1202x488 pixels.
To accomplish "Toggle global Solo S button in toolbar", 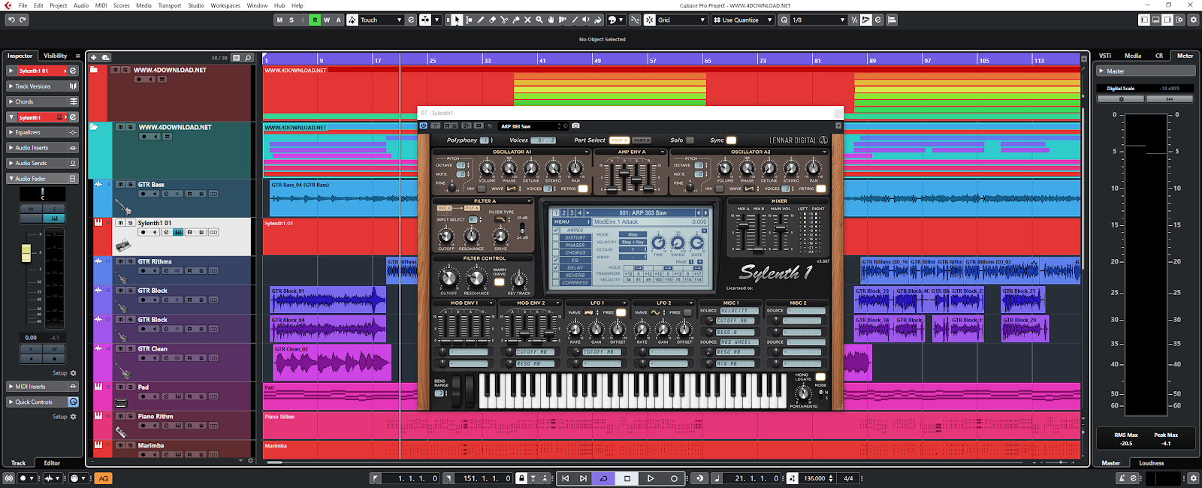I will [291, 20].
